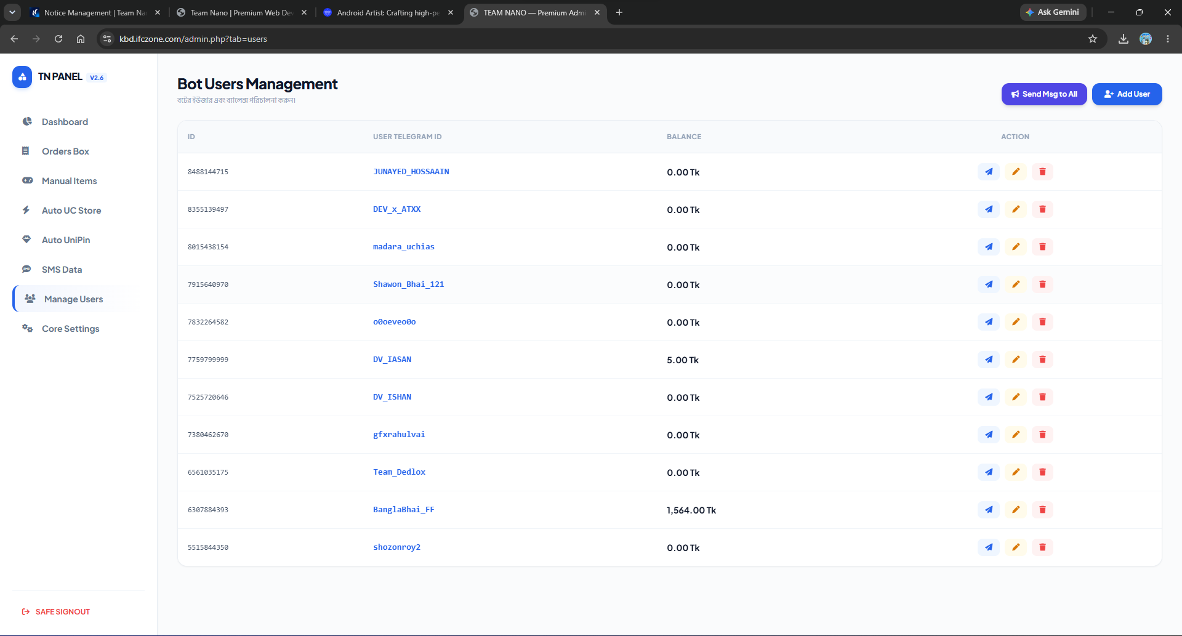Open shozonroy2 telegram link
The height and width of the screenshot is (636, 1182).
click(396, 547)
